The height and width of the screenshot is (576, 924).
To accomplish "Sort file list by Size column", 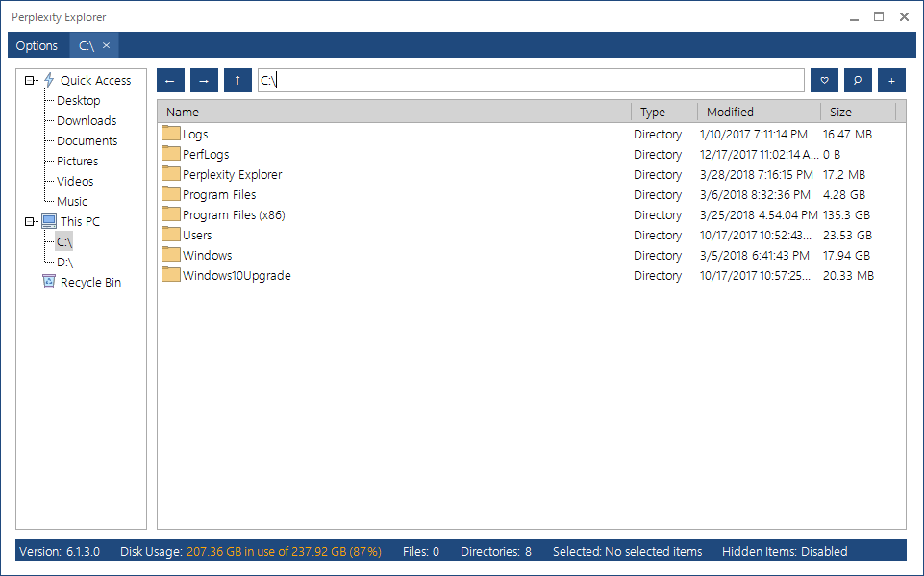I will 859,112.
